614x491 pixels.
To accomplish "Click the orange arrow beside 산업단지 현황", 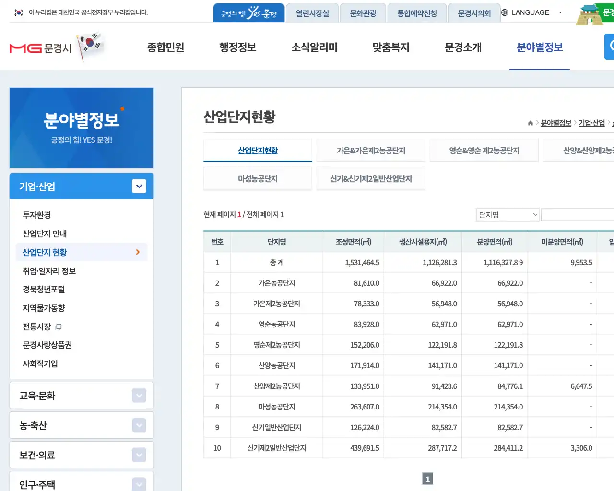I will (138, 252).
